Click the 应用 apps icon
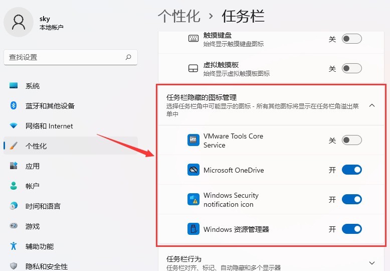The height and width of the screenshot is (271, 390). coord(14,166)
